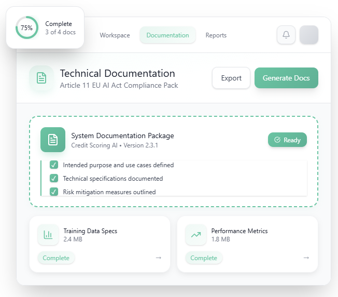Click the System Documentation Package green icon

[x=53, y=140]
